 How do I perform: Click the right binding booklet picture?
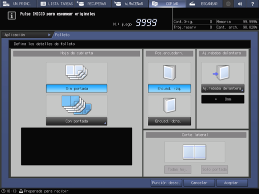169,105
